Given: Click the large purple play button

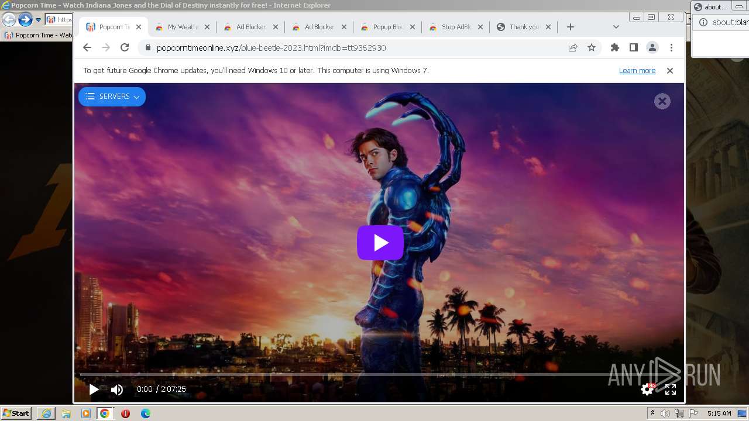Looking at the screenshot, I should click(380, 243).
